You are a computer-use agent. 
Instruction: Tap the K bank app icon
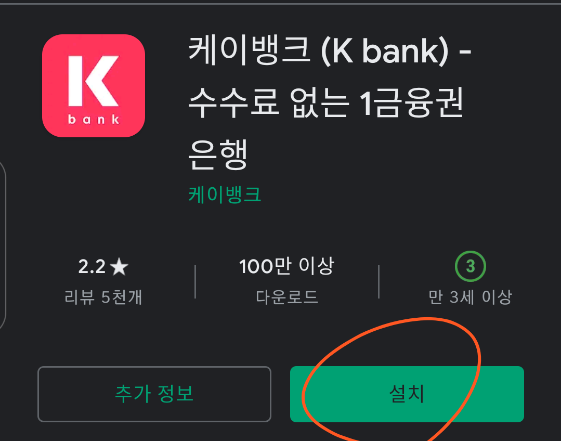pos(94,86)
